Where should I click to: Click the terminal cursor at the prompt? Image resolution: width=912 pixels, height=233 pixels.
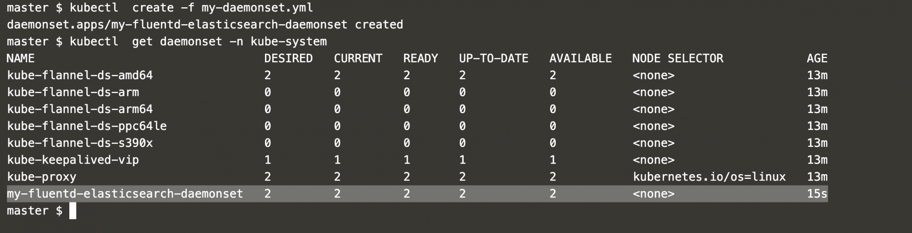[x=73, y=211]
